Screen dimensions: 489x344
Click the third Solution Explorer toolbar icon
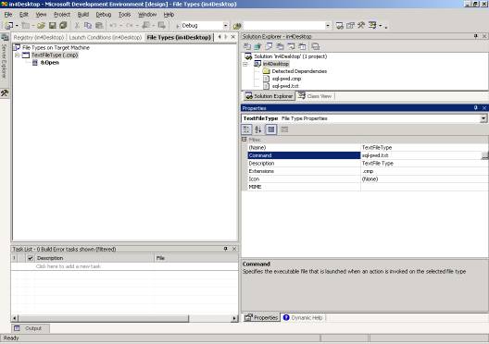pos(269,46)
